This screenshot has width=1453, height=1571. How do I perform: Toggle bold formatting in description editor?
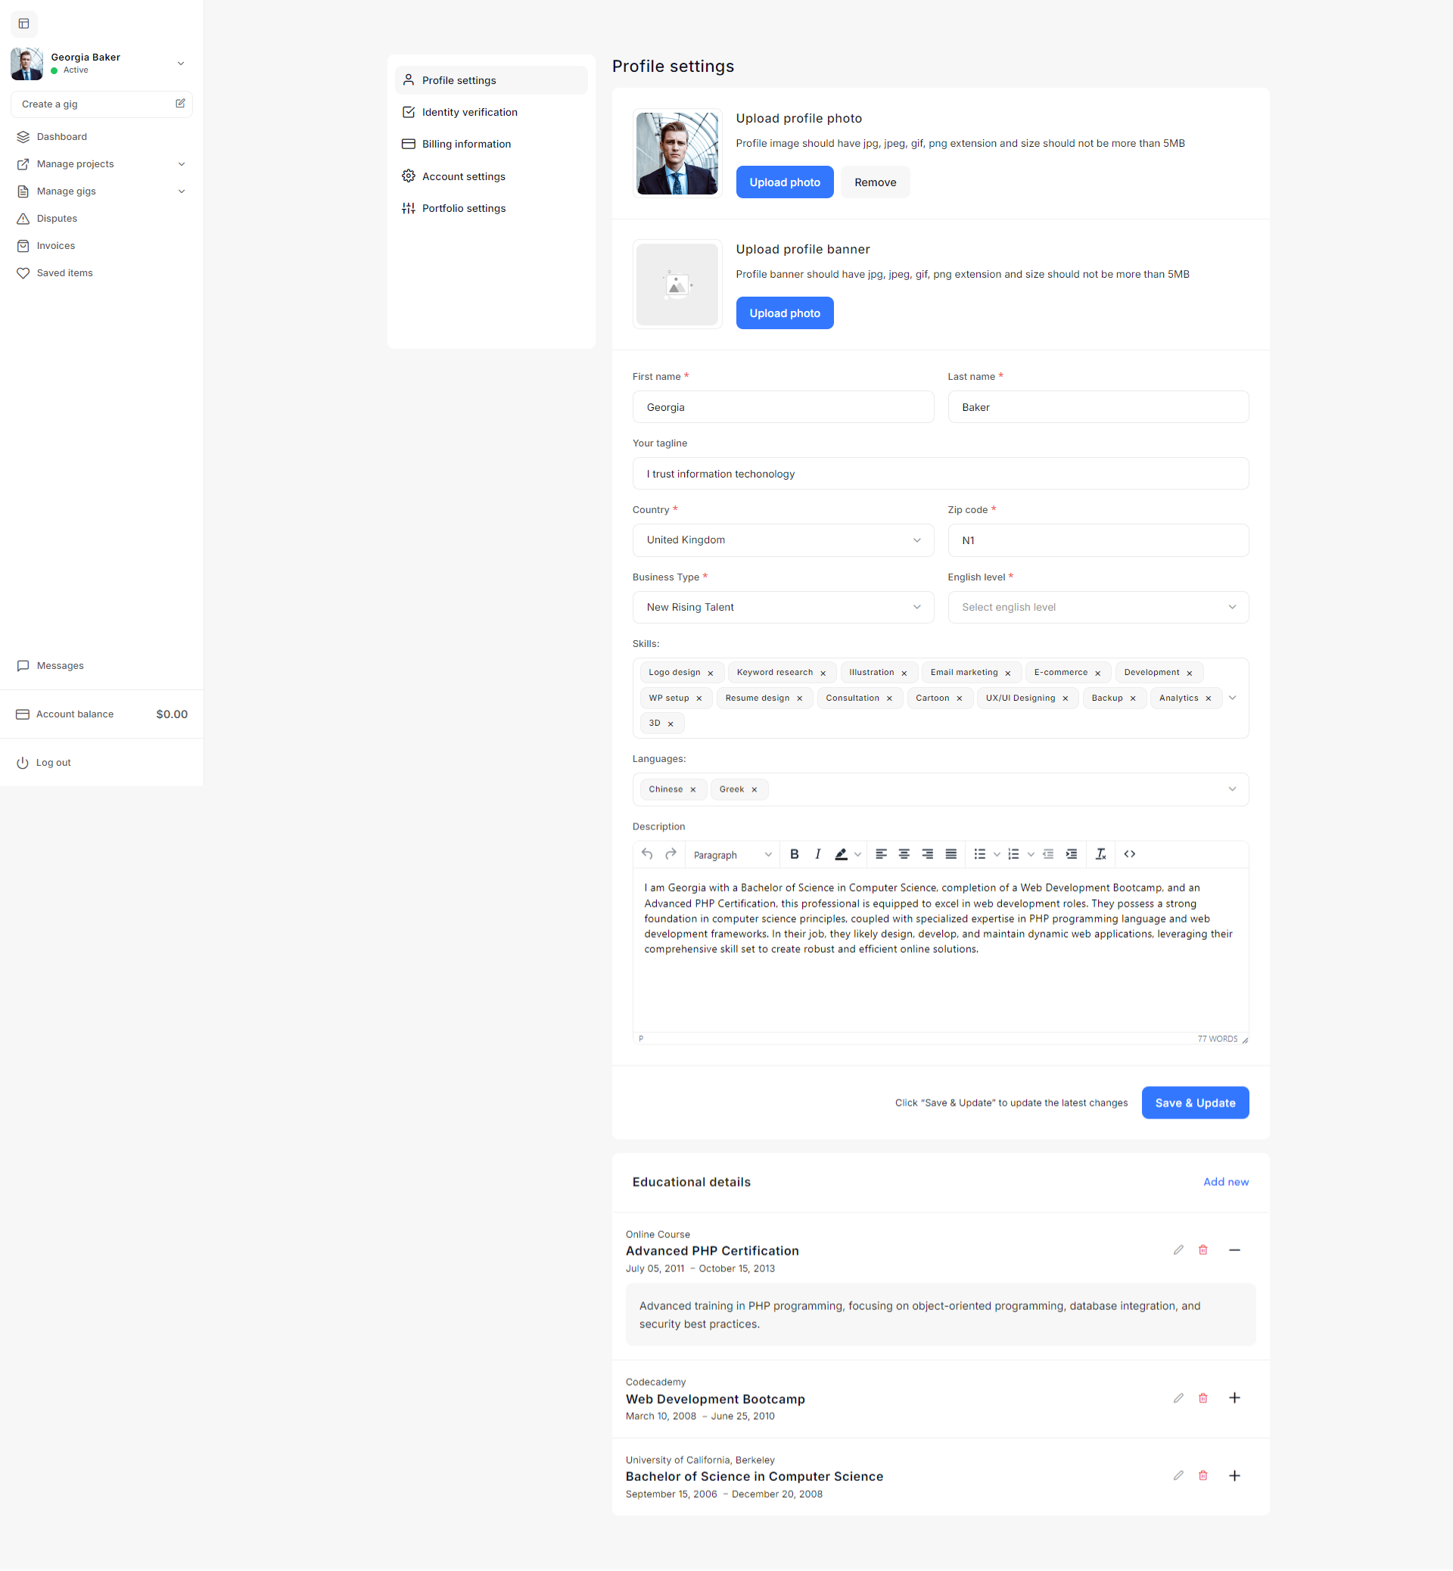pos(794,854)
